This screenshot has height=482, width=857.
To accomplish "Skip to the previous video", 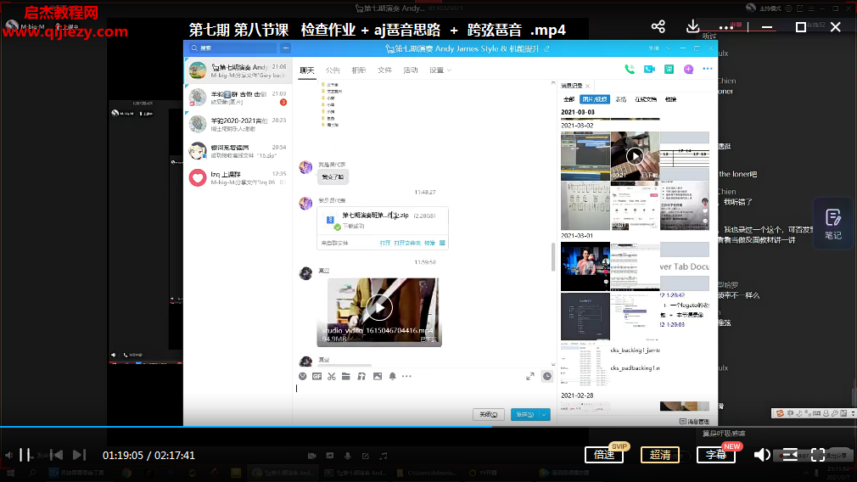I will (56, 455).
